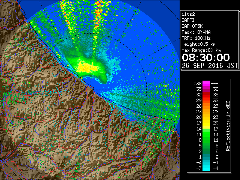
Task: Click the yellow 17 dBZ legend swatch
Action: click(206, 123)
